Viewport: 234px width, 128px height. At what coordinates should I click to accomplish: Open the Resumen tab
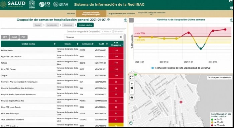[71, 14]
